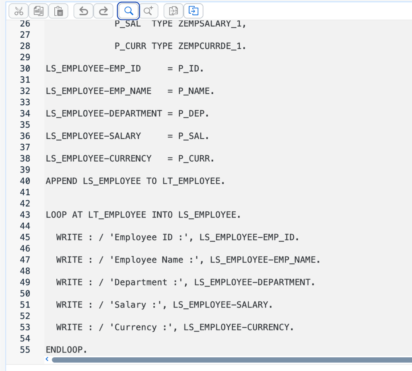Click the 'ENDLOOP.' statement
This screenshot has width=412, height=371.
click(x=66, y=350)
